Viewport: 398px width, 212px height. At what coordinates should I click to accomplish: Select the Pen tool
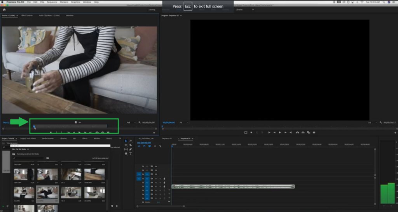(x=131, y=149)
